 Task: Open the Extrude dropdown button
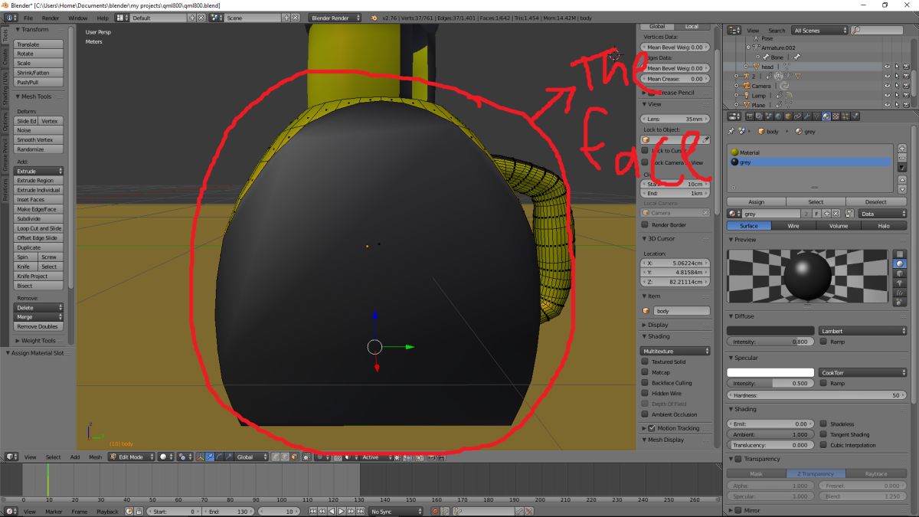(x=38, y=171)
